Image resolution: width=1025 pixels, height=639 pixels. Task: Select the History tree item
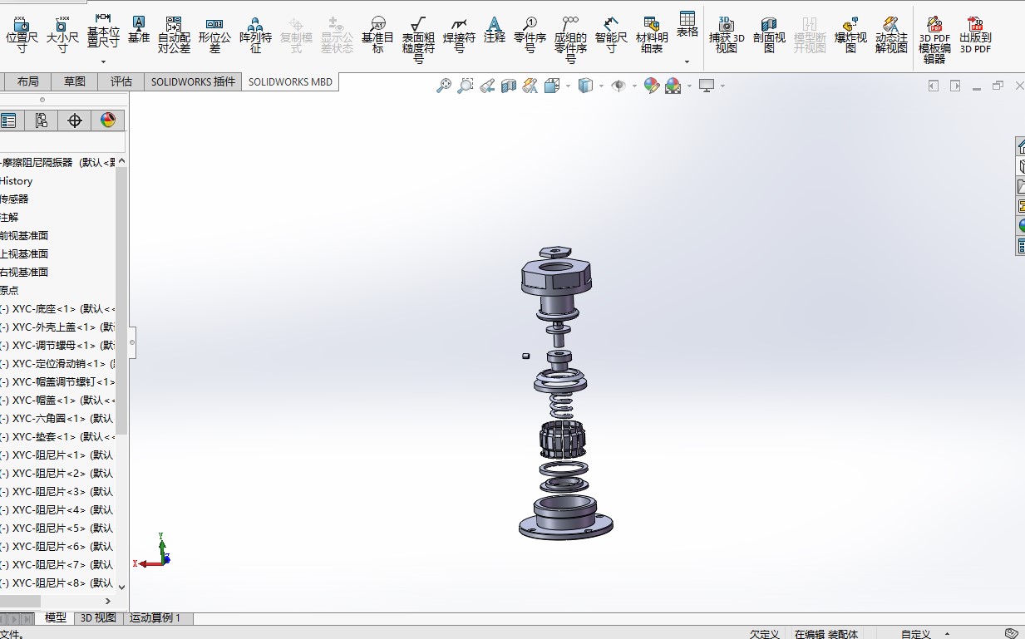click(x=16, y=180)
